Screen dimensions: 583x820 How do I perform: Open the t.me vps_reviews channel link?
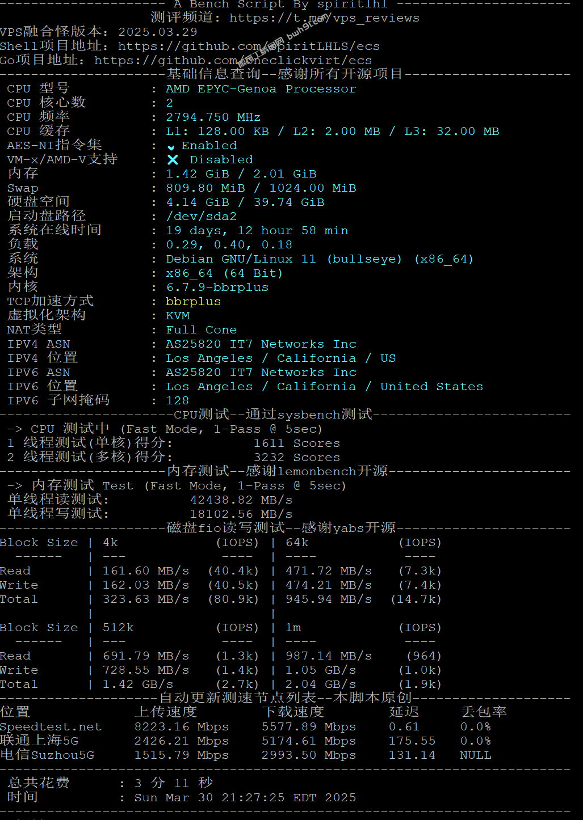pos(324,18)
